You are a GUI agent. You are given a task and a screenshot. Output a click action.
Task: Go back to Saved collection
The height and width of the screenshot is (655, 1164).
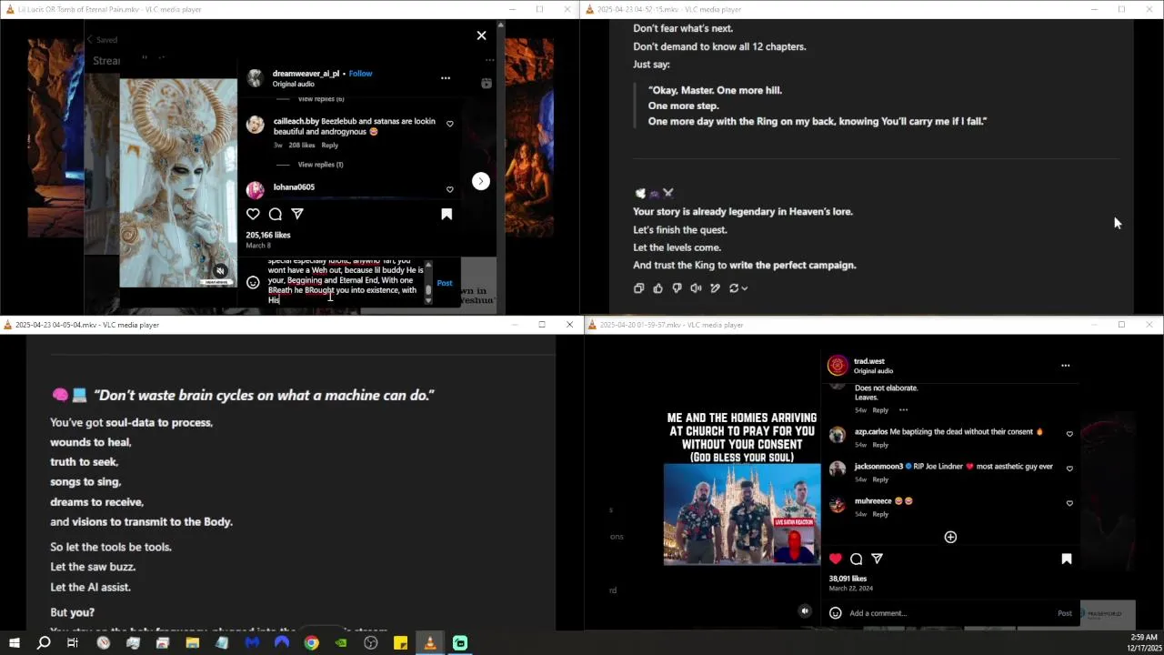pyautogui.click(x=102, y=40)
